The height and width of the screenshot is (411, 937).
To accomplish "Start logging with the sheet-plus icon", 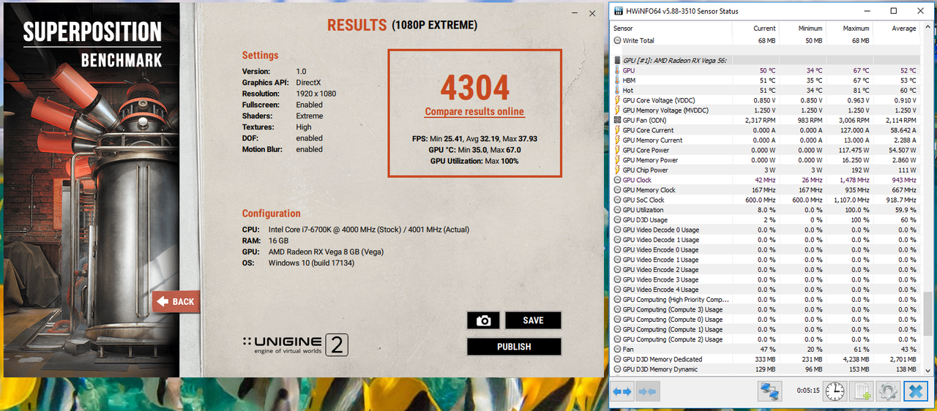I will [x=862, y=392].
